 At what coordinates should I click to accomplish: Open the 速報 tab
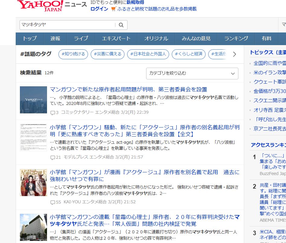[x=55, y=38]
